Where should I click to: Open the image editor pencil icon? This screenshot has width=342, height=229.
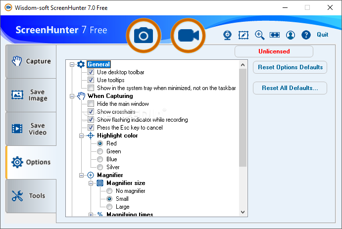tap(244, 35)
